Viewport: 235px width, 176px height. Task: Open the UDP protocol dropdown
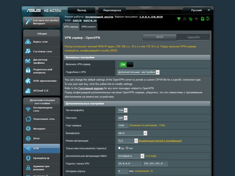(123, 118)
